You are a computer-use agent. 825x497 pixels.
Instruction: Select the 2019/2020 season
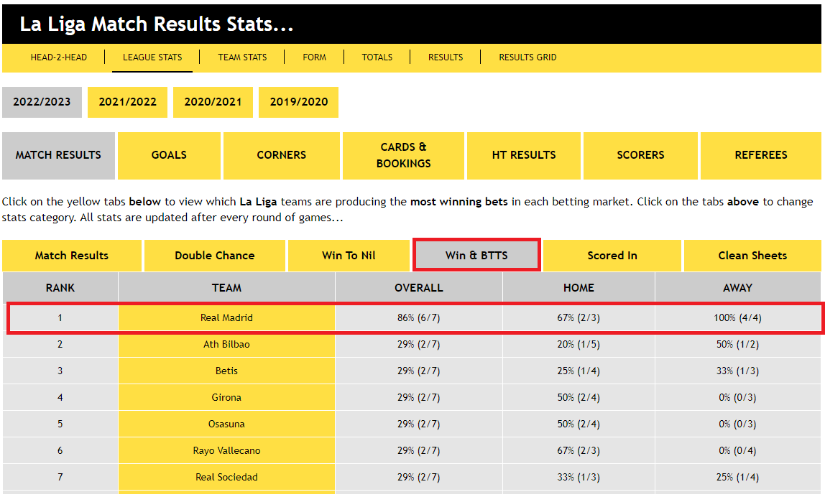298,102
